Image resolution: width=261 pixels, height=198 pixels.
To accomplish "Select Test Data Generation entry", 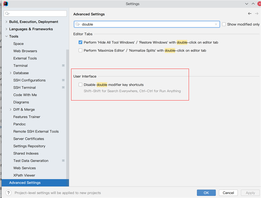I will [31, 161].
